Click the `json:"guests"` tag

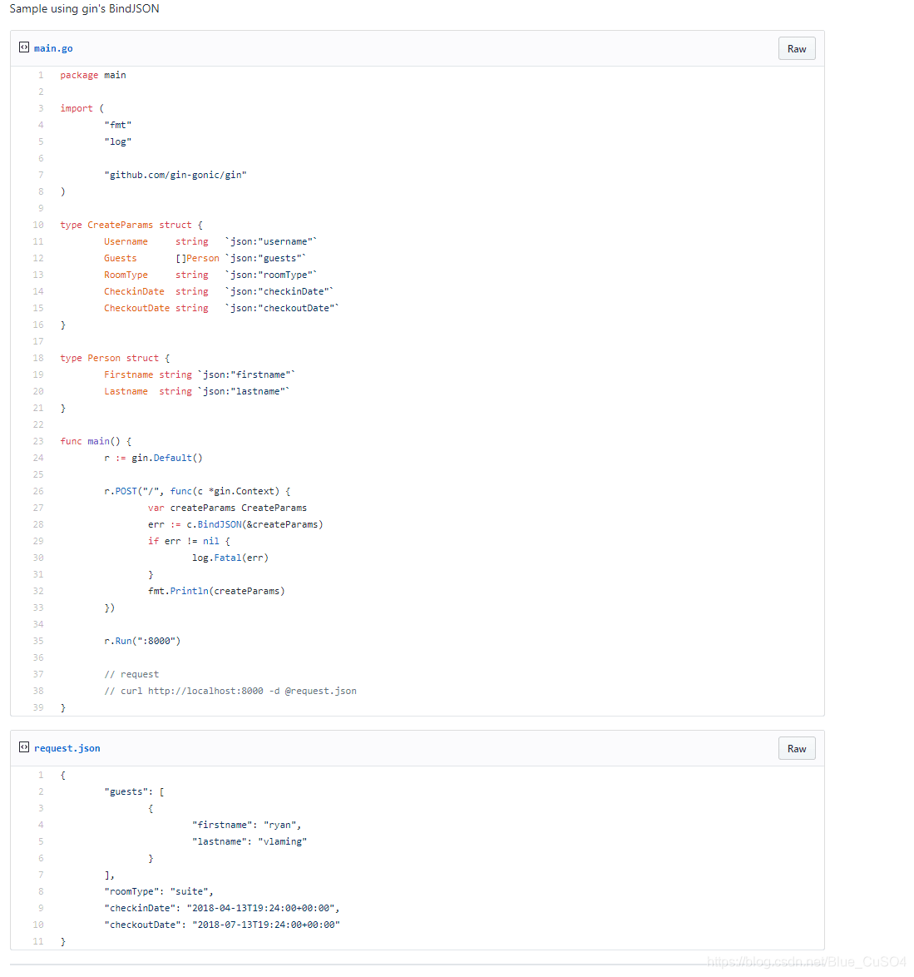pos(266,258)
